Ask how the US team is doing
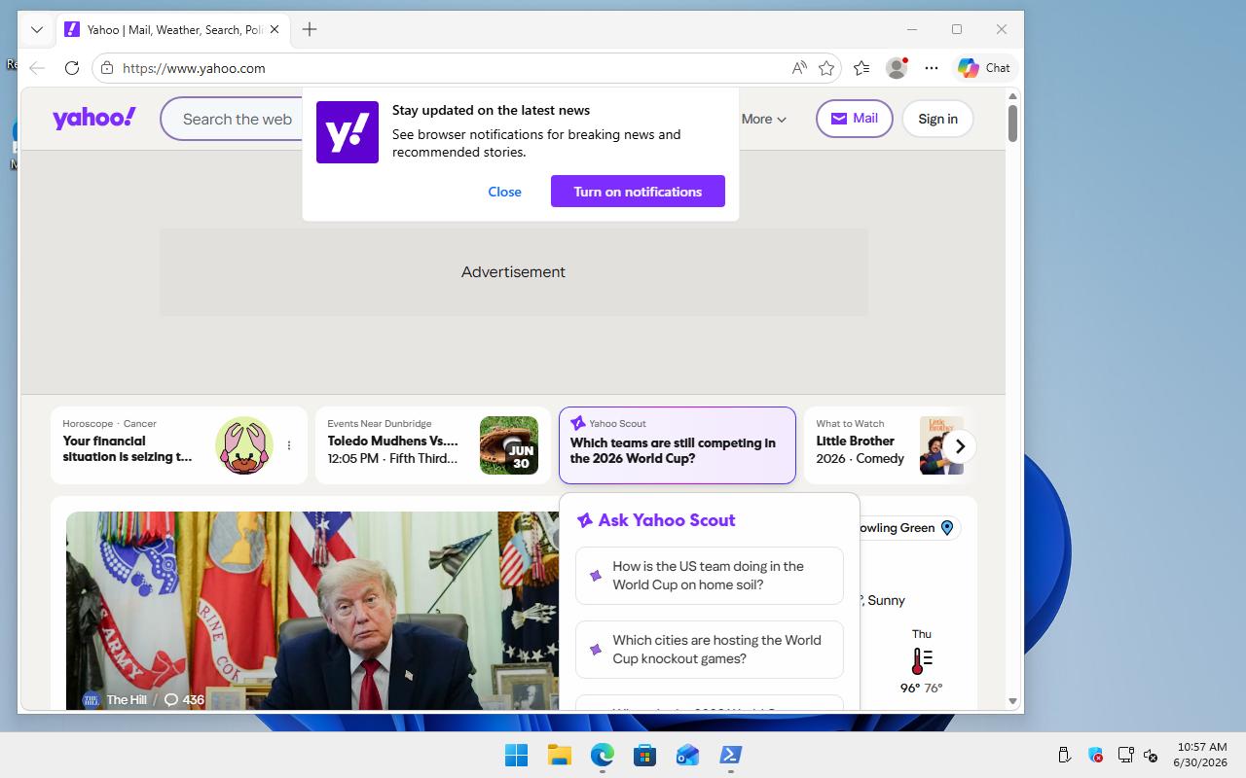The height and width of the screenshot is (778, 1246). (710, 576)
